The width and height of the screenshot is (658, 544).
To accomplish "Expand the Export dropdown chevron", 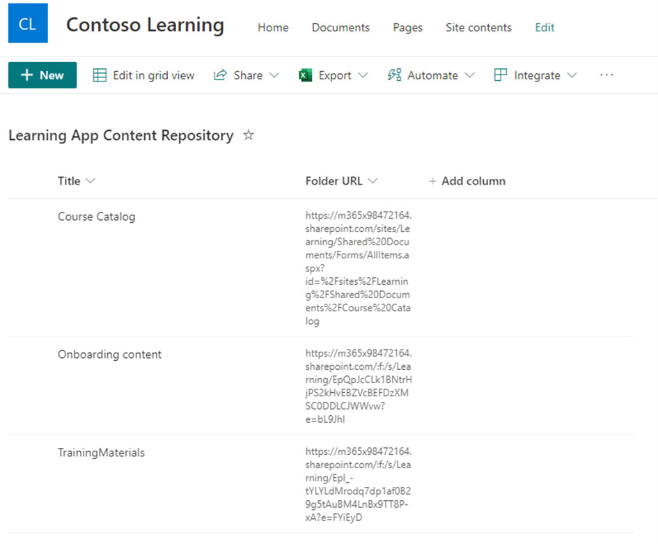I will coord(363,75).
